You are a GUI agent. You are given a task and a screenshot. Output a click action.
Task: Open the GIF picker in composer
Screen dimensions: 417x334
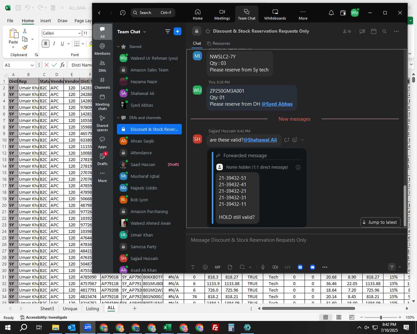click(x=218, y=267)
